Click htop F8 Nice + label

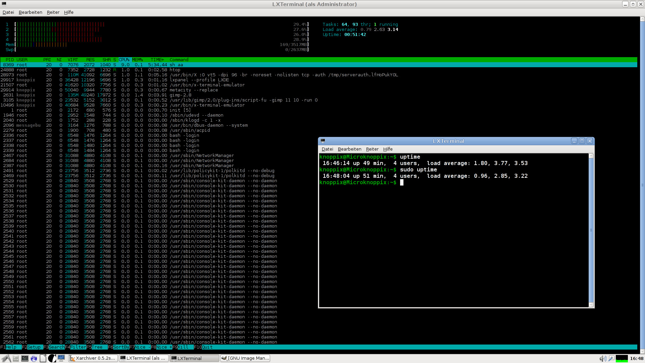pyautogui.click(x=161, y=347)
